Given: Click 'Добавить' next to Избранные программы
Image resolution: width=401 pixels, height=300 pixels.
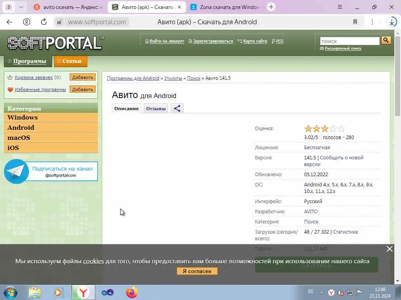Looking at the screenshot, I should [82, 89].
